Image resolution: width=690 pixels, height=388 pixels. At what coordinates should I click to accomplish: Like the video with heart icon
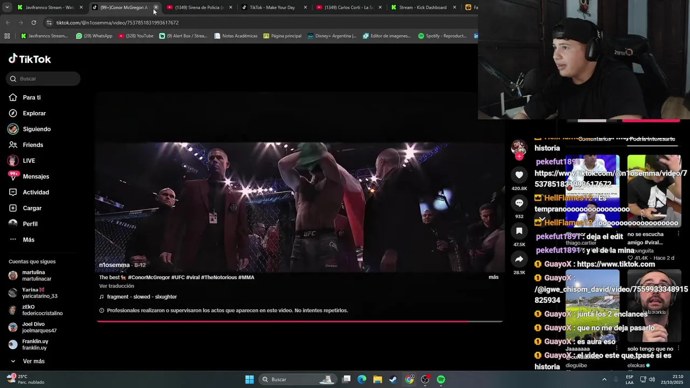point(519,175)
